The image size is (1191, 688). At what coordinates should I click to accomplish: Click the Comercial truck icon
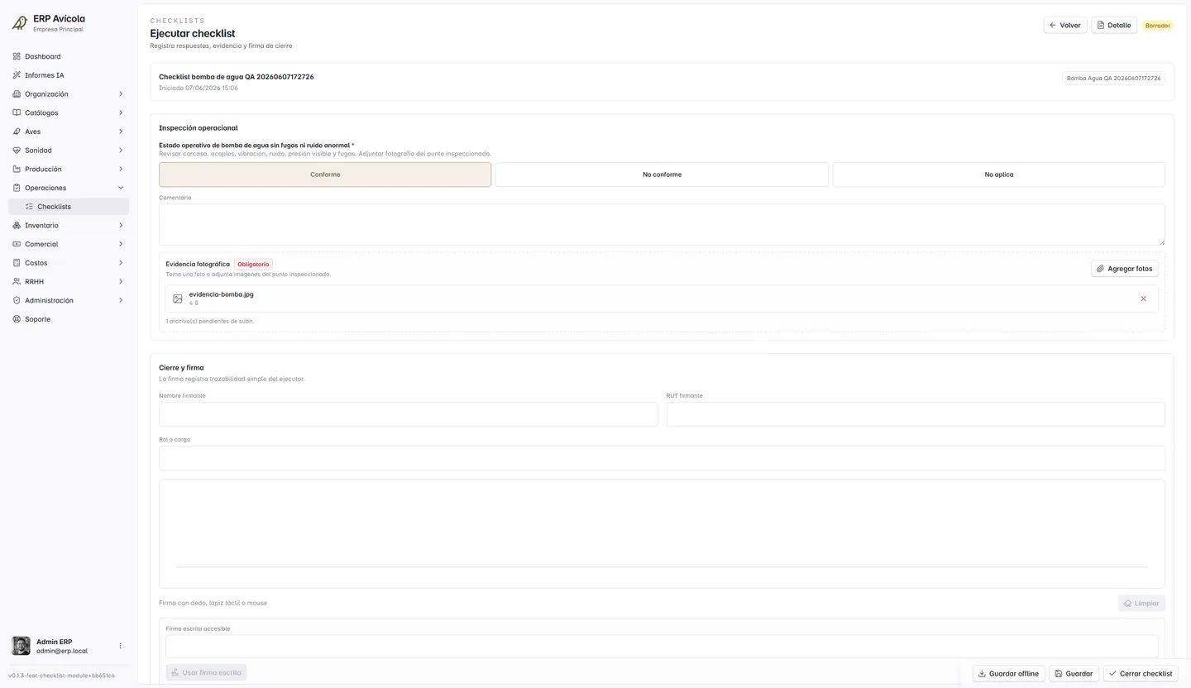[x=17, y=244]
